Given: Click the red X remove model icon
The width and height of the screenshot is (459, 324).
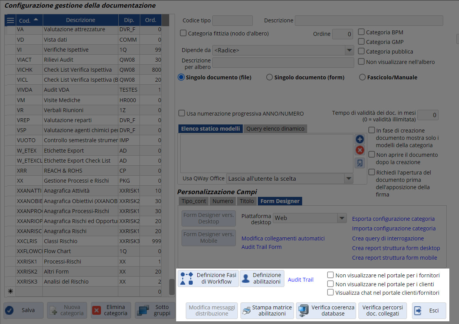Looking at the screenshot, I should point(360,150).
